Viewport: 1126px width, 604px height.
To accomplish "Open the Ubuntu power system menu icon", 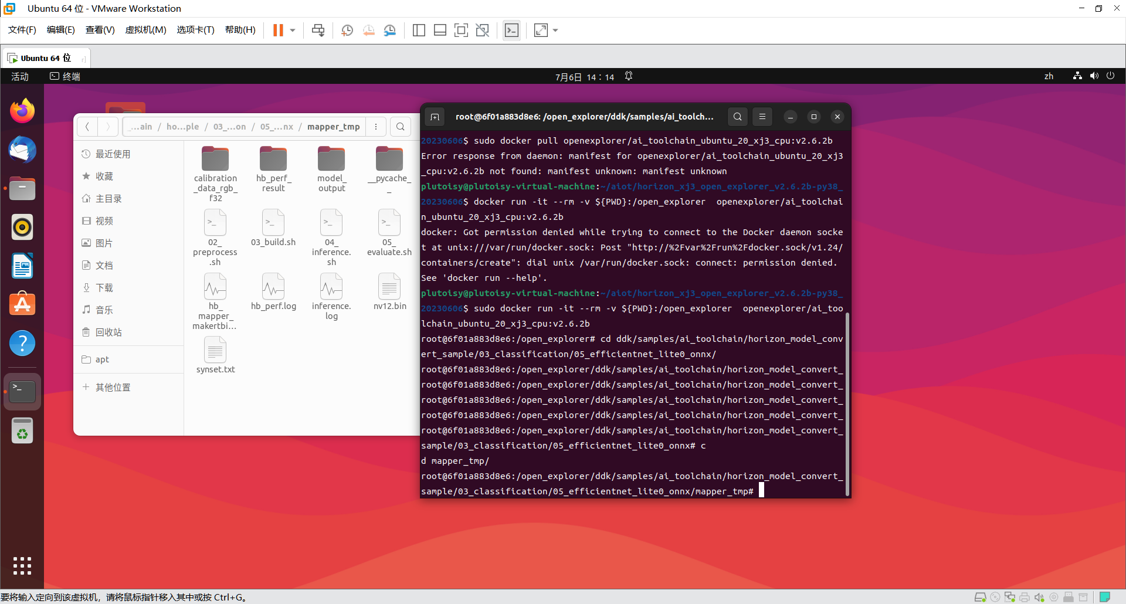I will tap(1110, 76).
